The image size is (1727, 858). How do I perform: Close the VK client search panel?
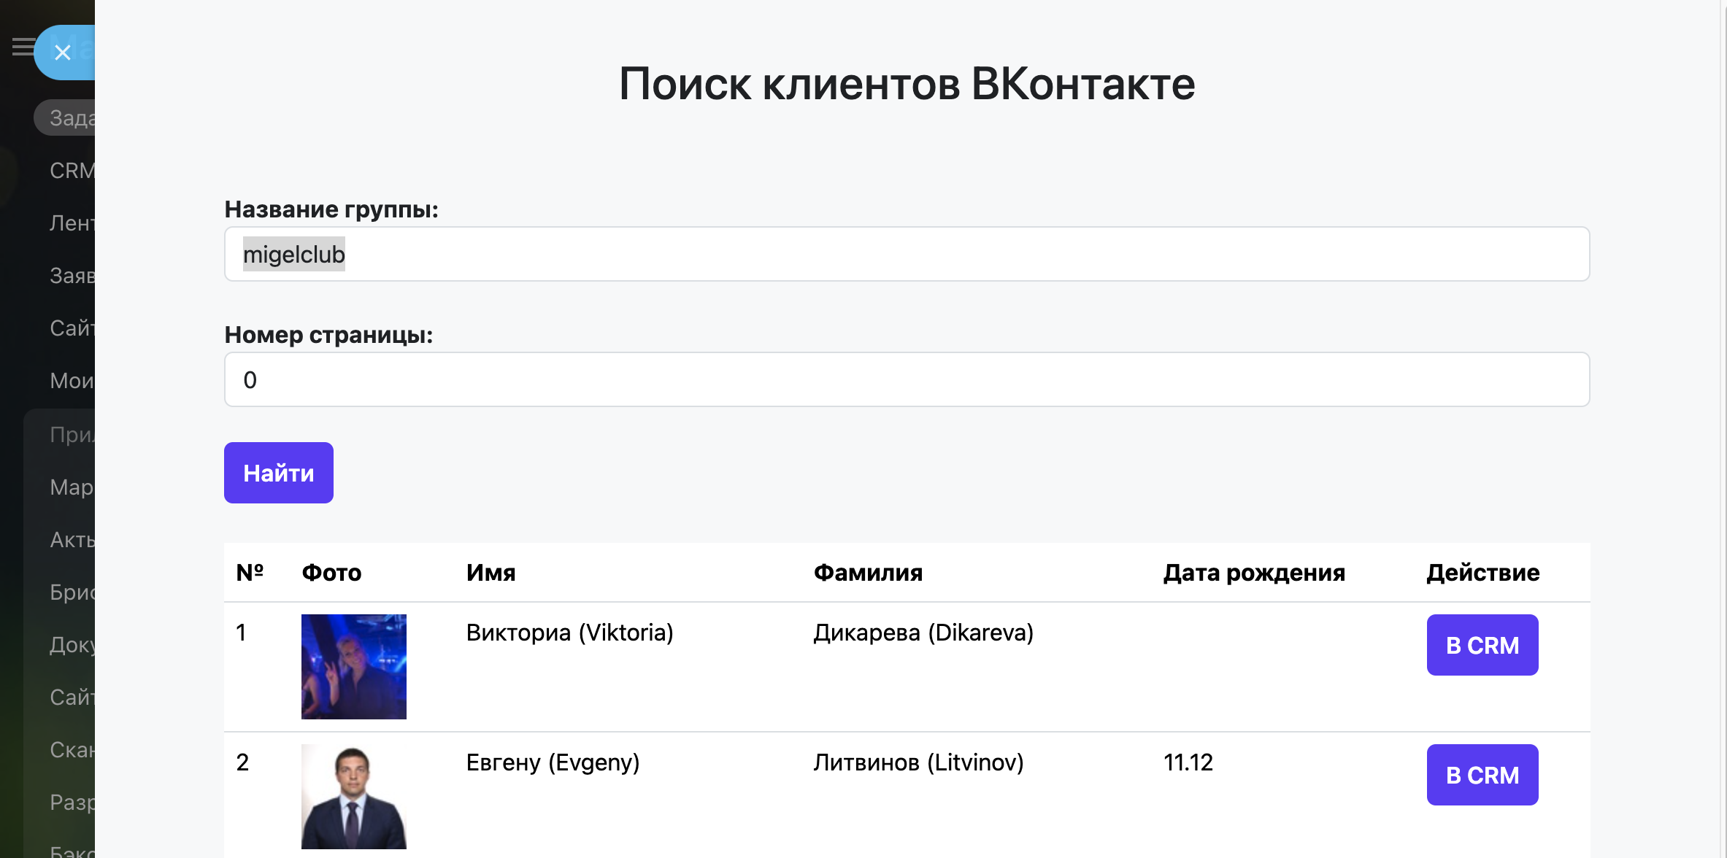pyautogui.click(x=63, y=53)
